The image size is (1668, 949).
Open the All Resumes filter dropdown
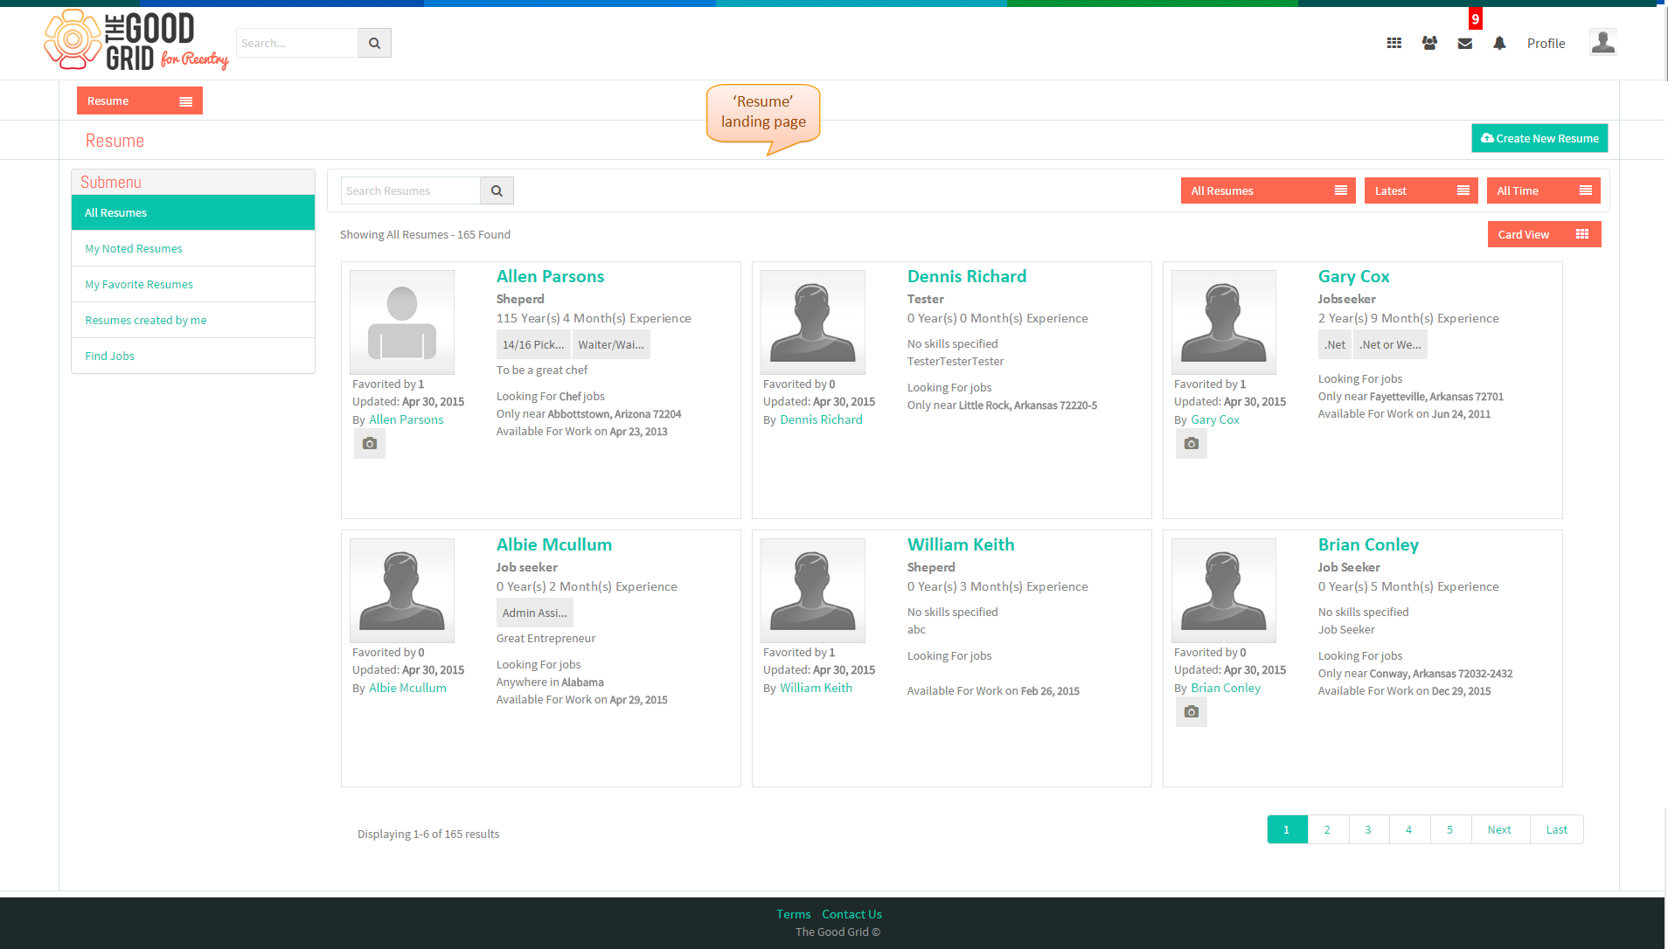point(1268,190)
